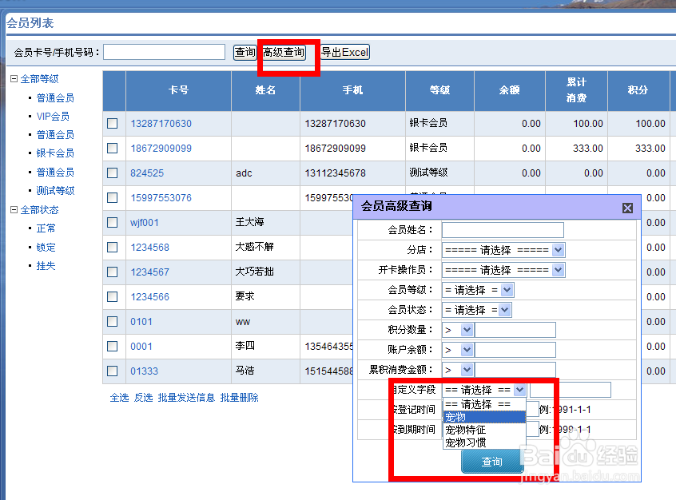This screenshot has width=676, height=500.
Task: Click the 导出Excel button
Action: pos(344,51)
